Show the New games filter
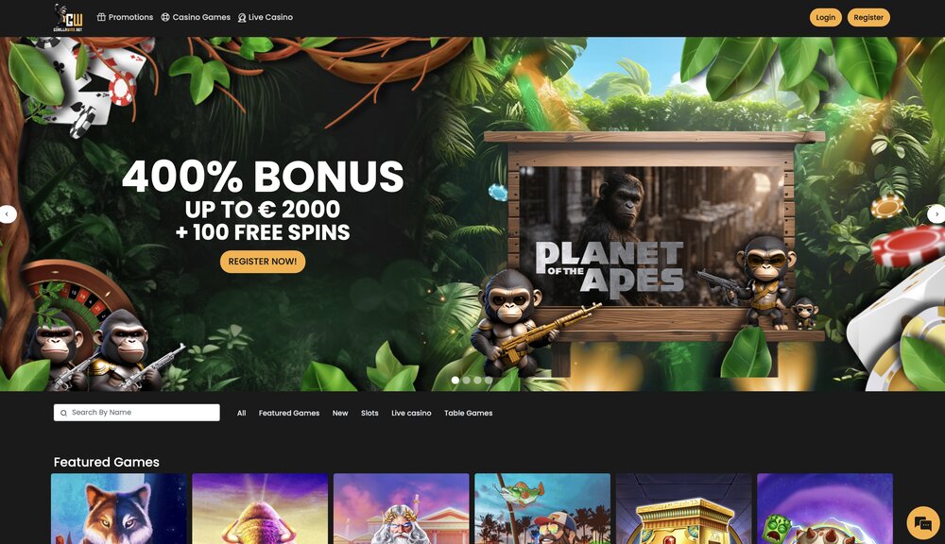This screenshot has width=945, height=544. (x=340, y=414)
